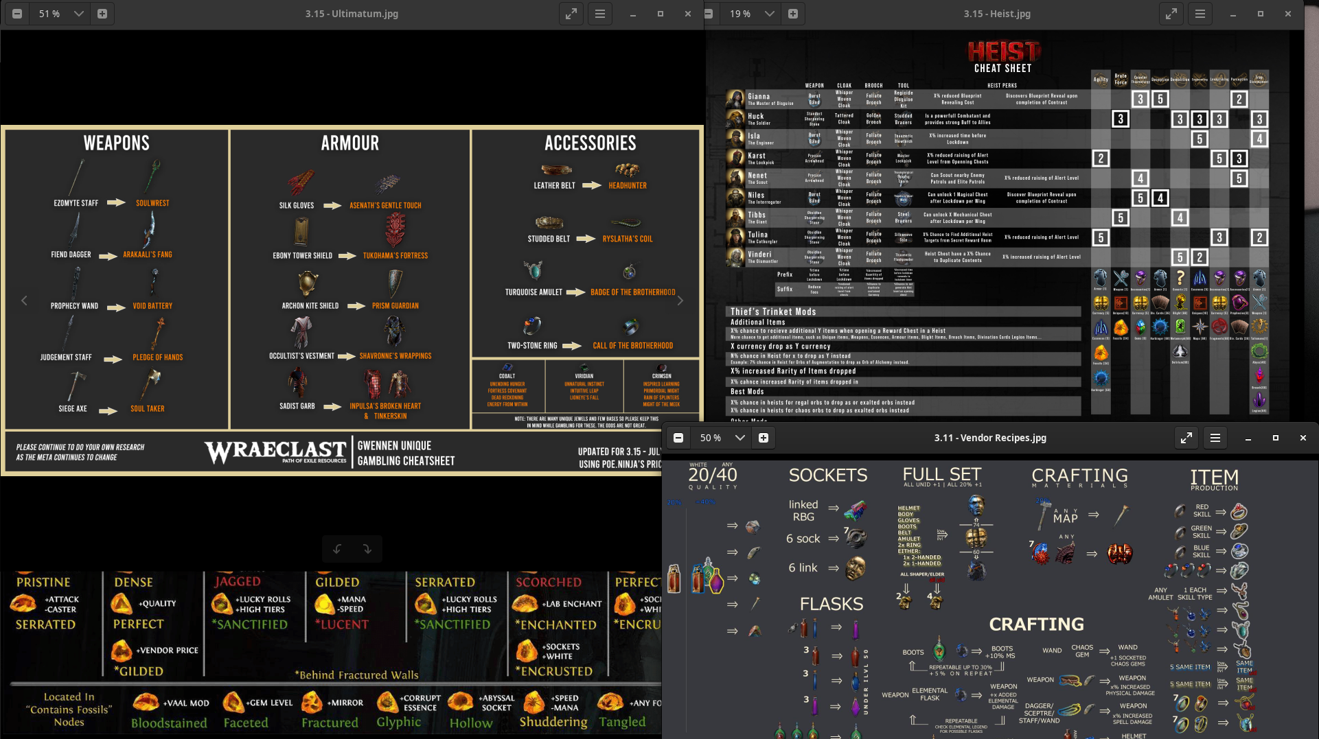Maximize the Ultimatum viewer window
The image size is (1319, 739).
pyautogui.click(x=661, y=14)
